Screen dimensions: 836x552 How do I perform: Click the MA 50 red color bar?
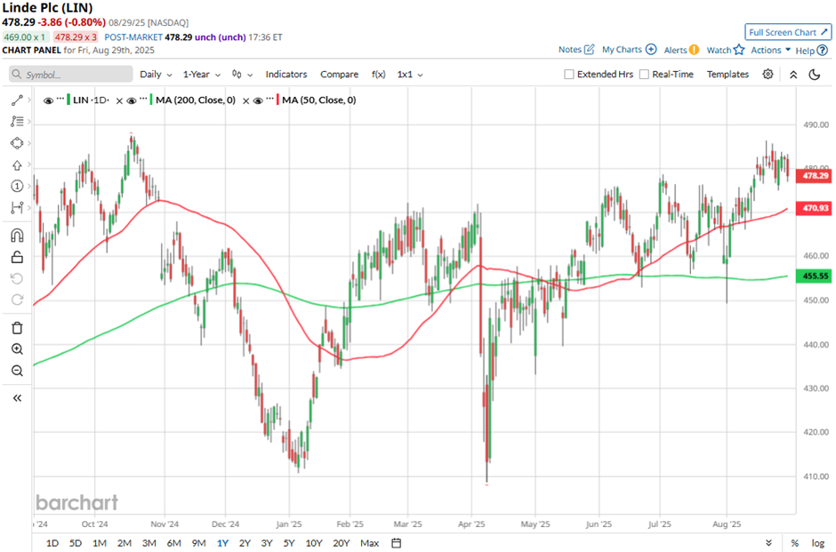coord(277,100)
